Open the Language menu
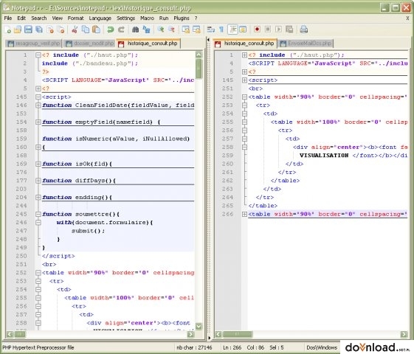Viewport: 414px width, 354px height. coord(100,18)
